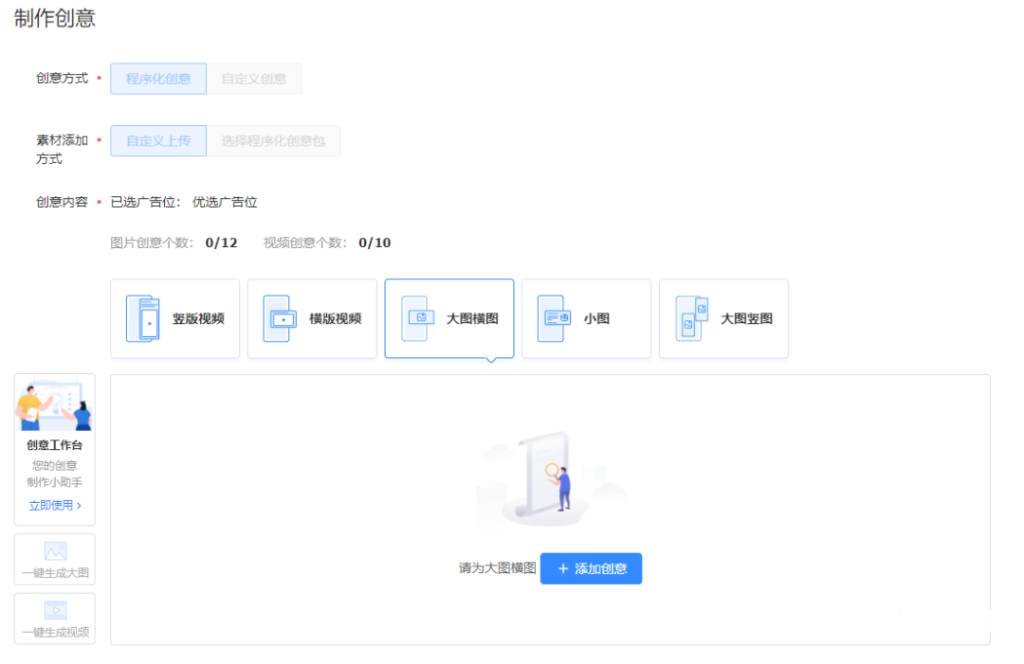Click the 创意工作台 illustration image

[54, 404]
